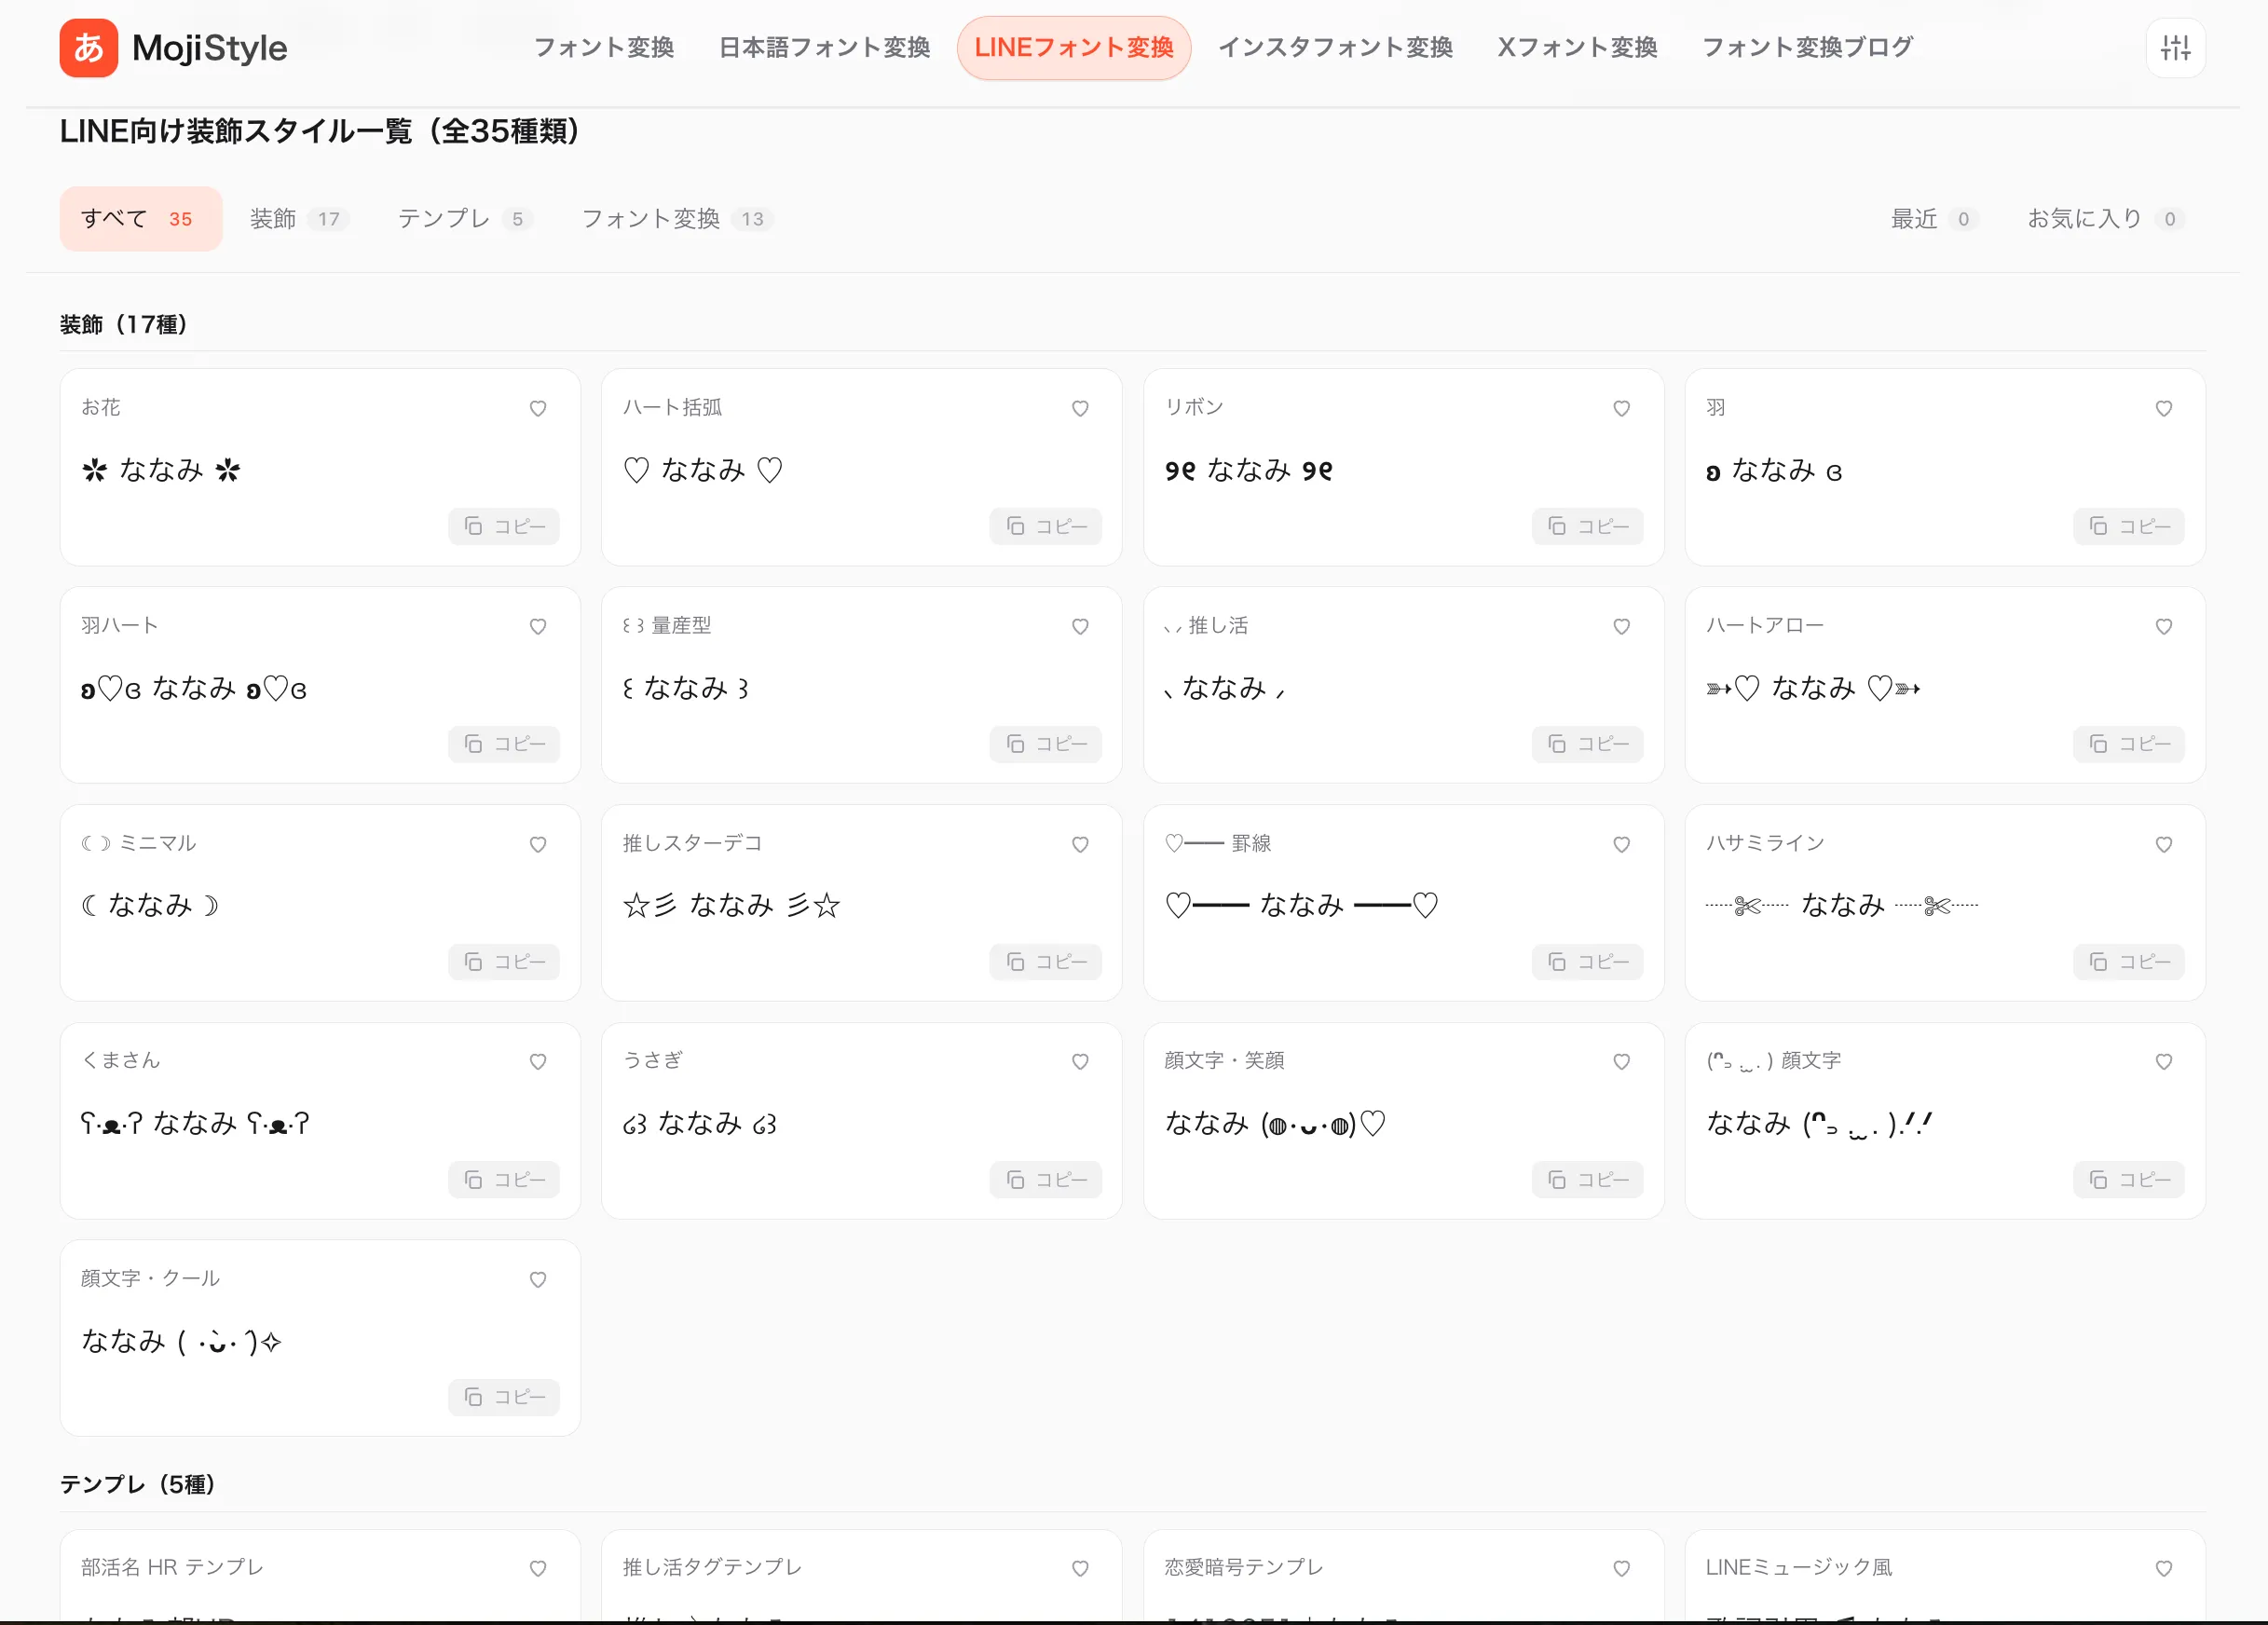Heart the 罫線 style card
The height and width of the screenshot is (1625, 2268).
click(1622, 844)
